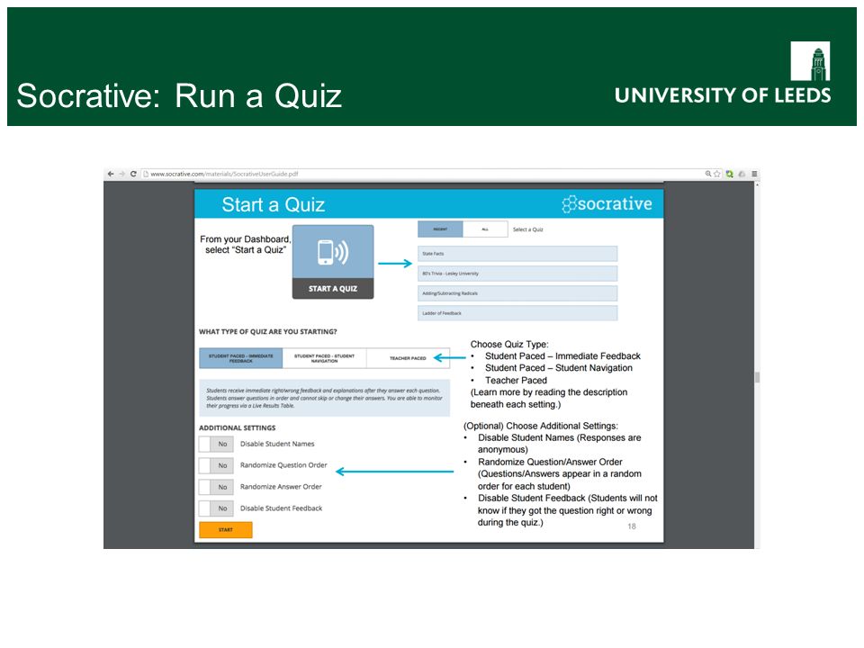Image resolution: width=864 pixels, height=648 pixels.
Task: Click the grey cloud extension icon
Action: pyautogui.click(x=742, y=174)
